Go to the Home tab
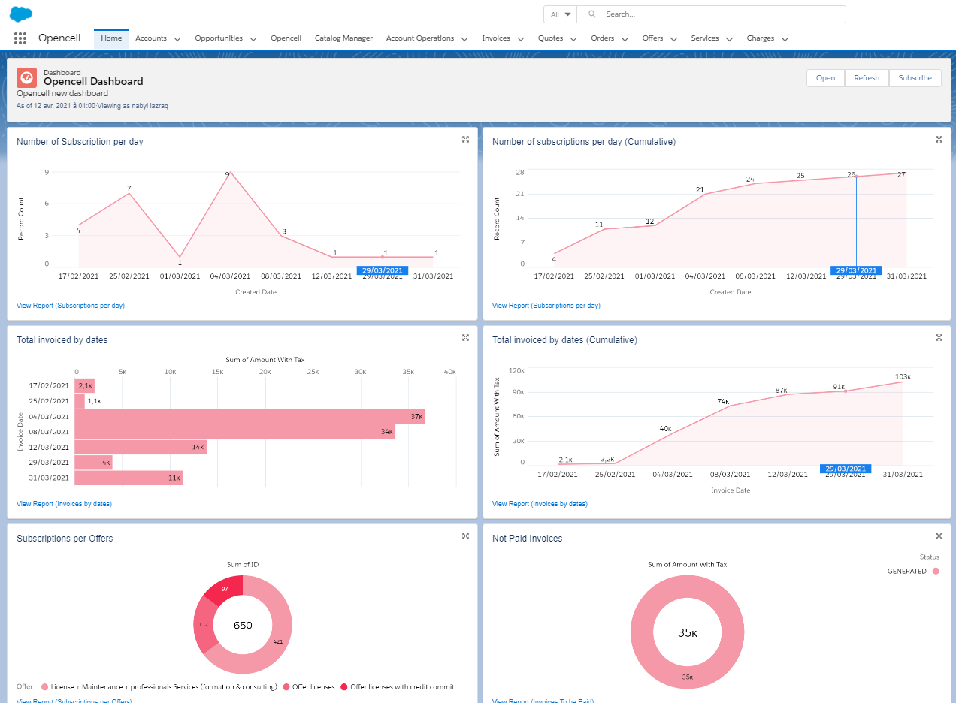Screen dimensions: 956x703 click(111, 38)
